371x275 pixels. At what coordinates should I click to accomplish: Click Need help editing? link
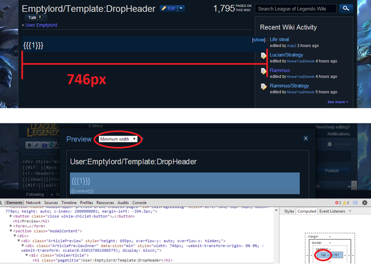coord(333,127)
